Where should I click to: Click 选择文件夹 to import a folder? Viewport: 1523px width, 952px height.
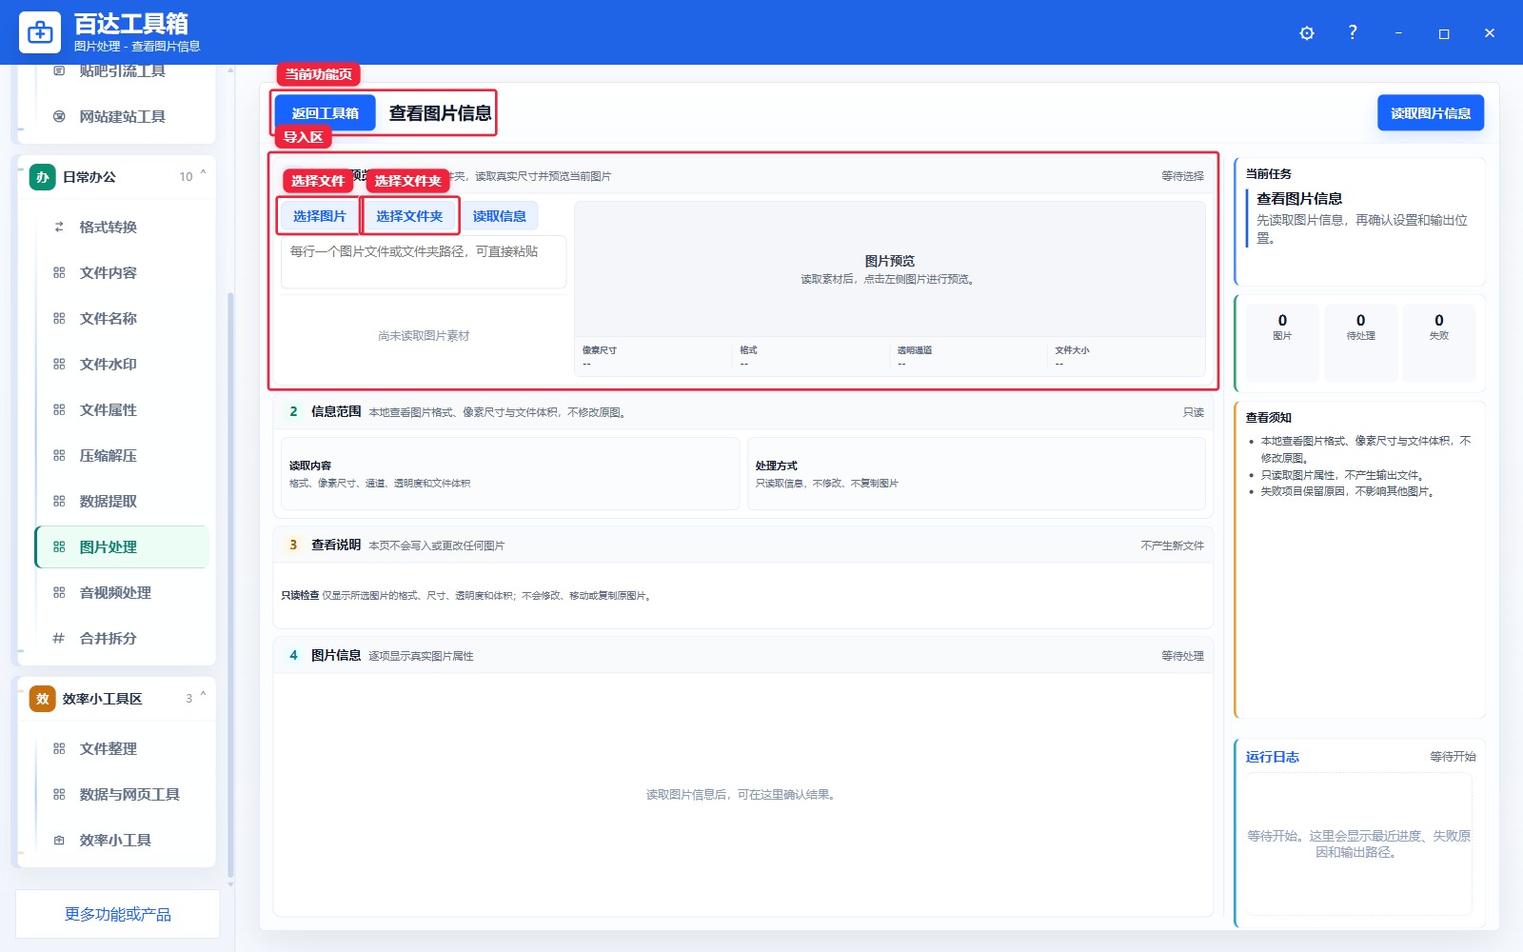coord(409,216)
